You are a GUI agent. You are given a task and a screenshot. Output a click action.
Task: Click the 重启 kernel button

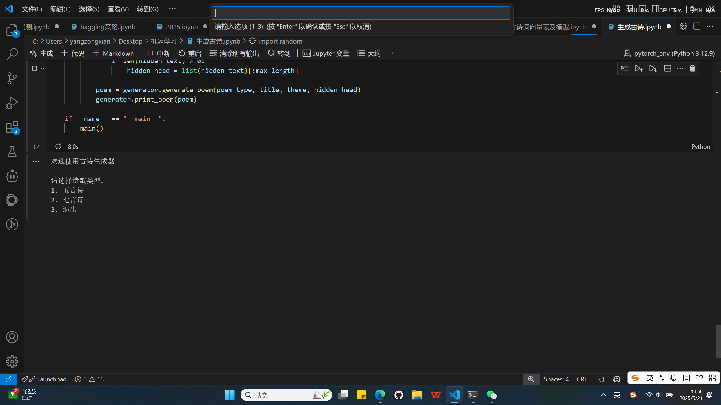(x=190, y=53)
